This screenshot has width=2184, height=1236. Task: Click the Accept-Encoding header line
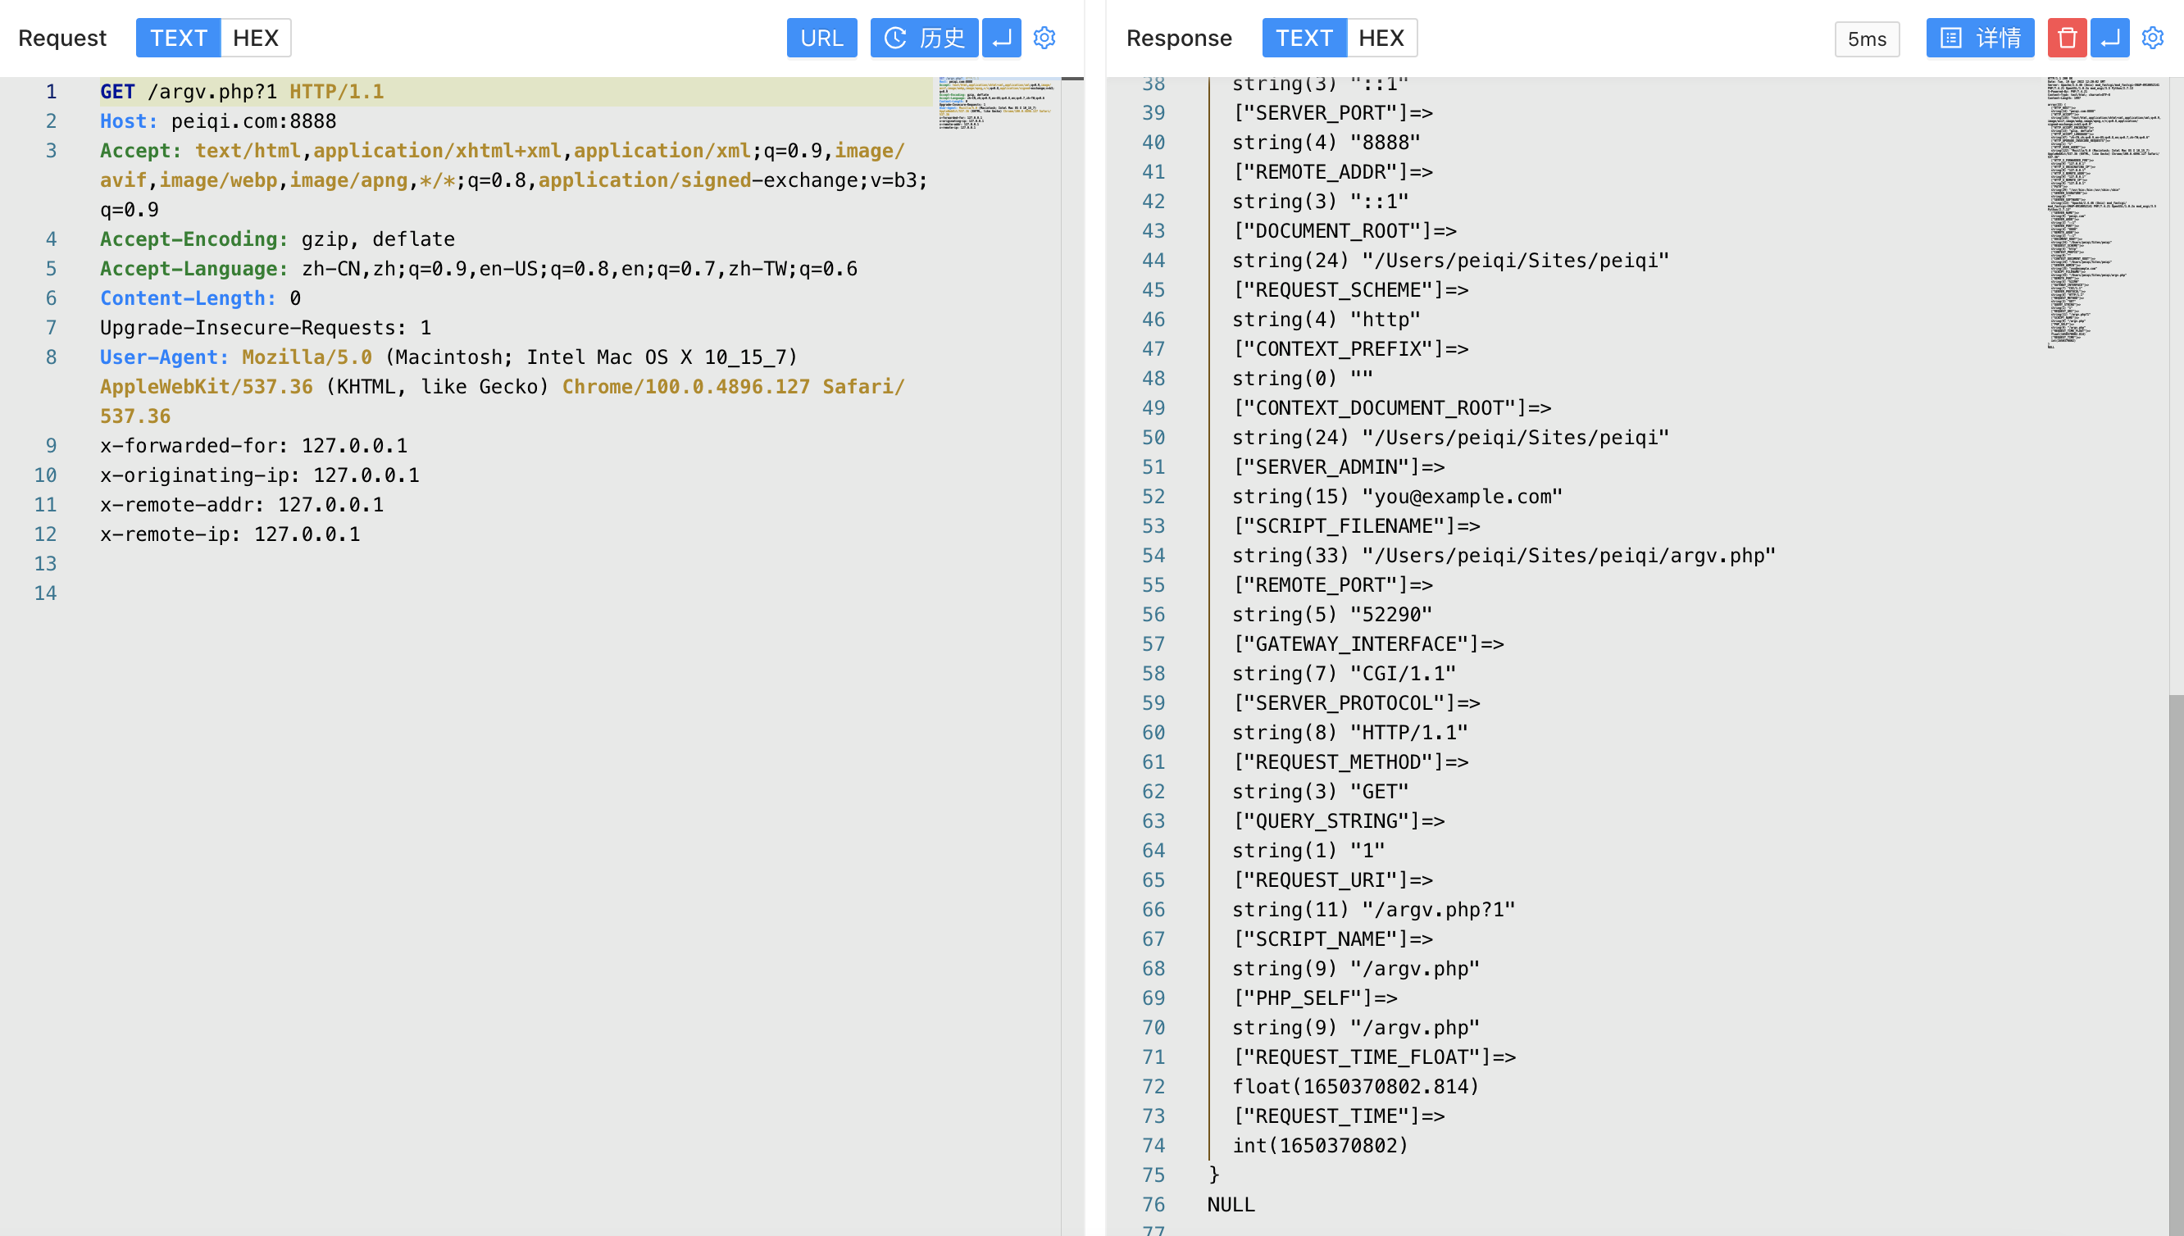[278, 239]
